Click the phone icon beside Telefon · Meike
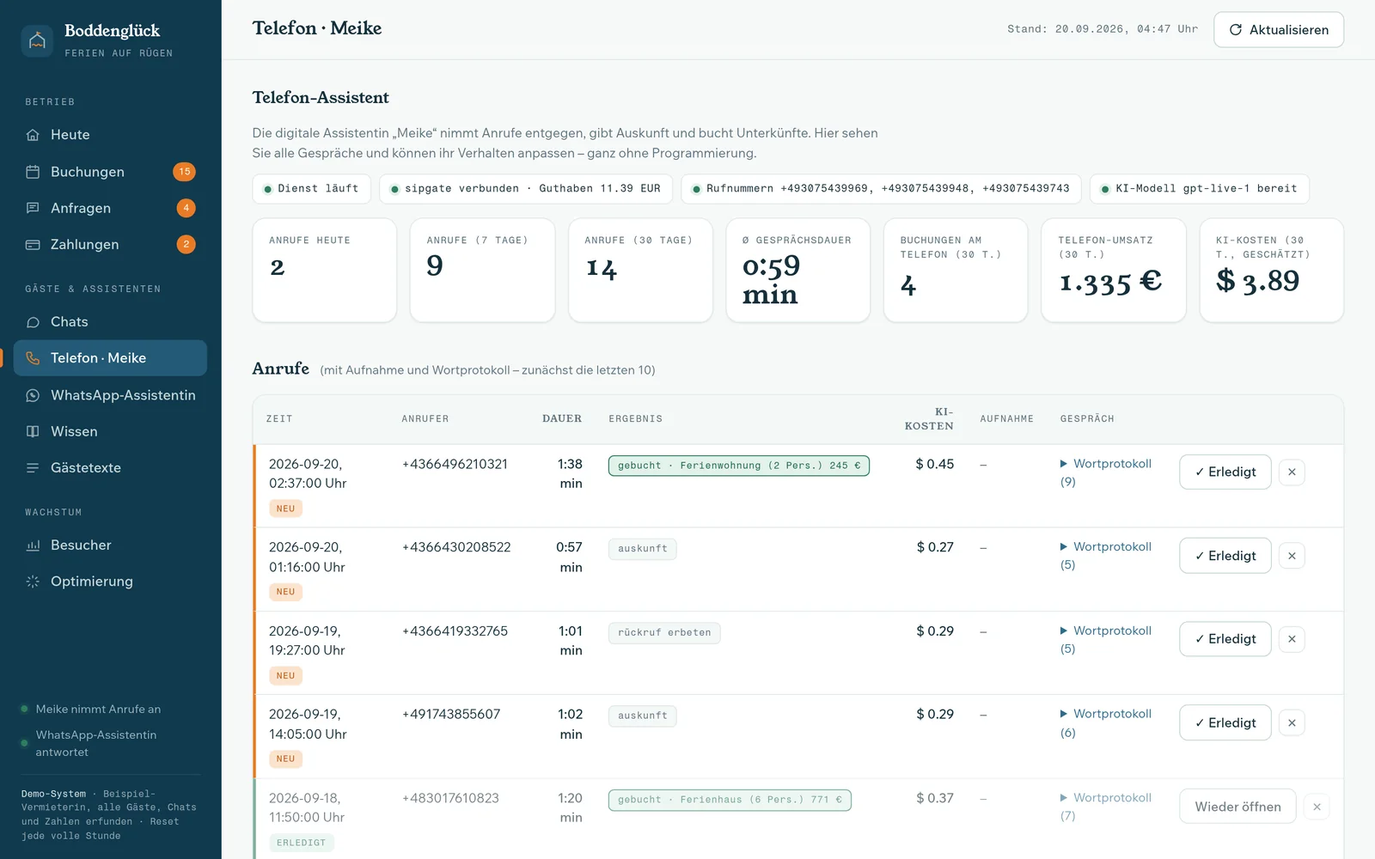Screen dimensions: 1375x859 [x=33, y=358]
